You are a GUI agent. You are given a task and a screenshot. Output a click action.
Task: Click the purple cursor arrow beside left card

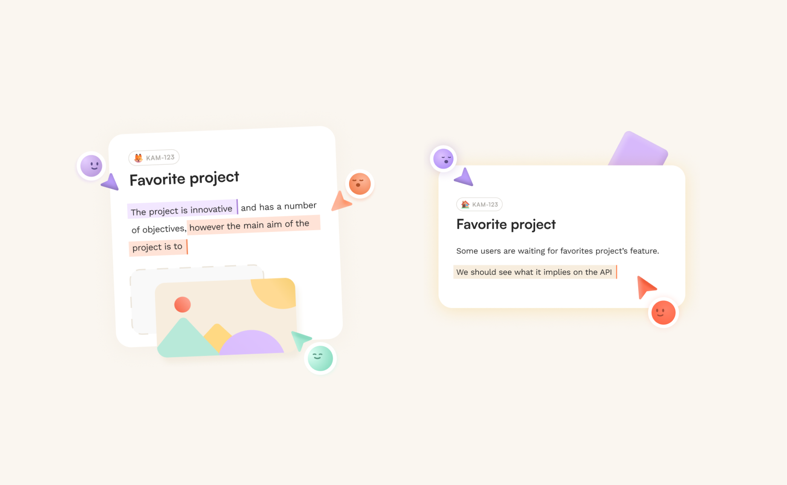[x=110, y=182]
